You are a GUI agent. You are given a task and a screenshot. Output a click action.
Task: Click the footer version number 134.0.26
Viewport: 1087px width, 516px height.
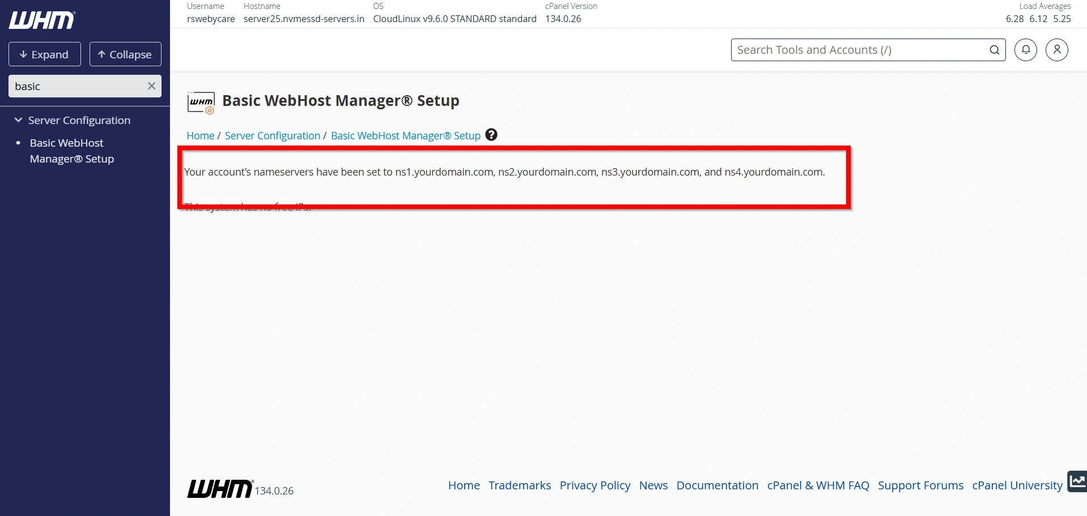pyautogui.click(x=274, y=491)
